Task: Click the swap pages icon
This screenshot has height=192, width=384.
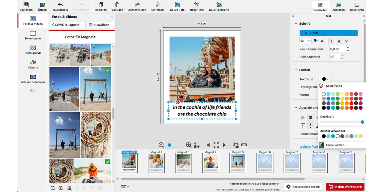Action: pos(236,145)
